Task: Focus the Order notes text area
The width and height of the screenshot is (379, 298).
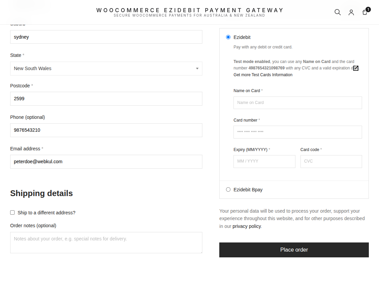Action: [106, 242]
